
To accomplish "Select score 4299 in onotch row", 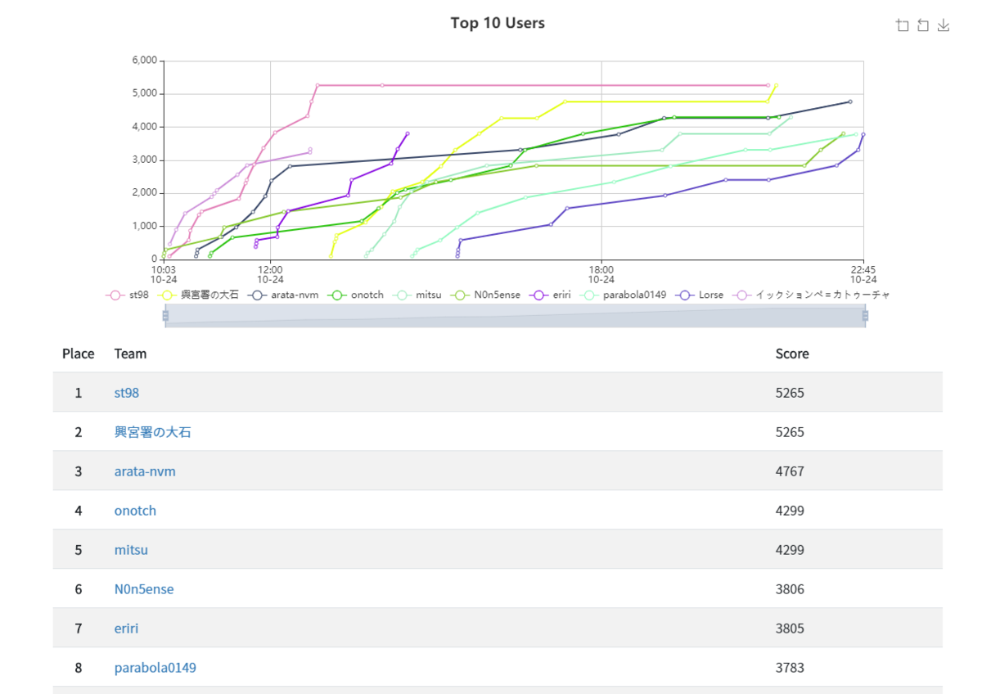I will pyautogui.click(x=790, y=511).
